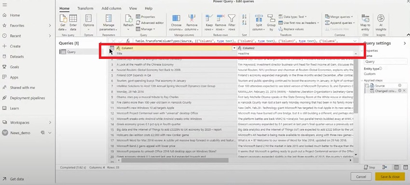The image size is (410, 185).
Task: Sort descending with the Z-A icon
Action: coord(244,23)
